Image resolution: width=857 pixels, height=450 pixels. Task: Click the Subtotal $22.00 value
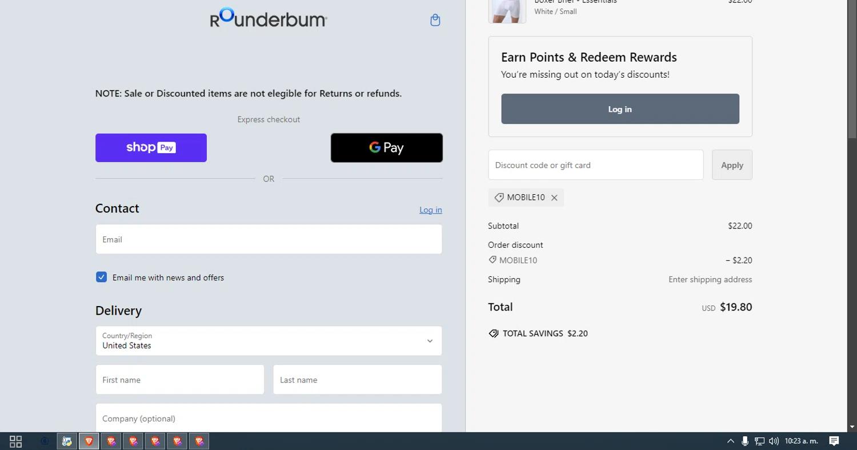pos(740,226)
